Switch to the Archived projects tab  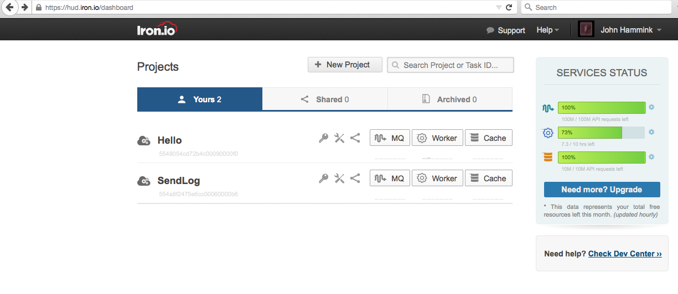click(x=449, y=99)
